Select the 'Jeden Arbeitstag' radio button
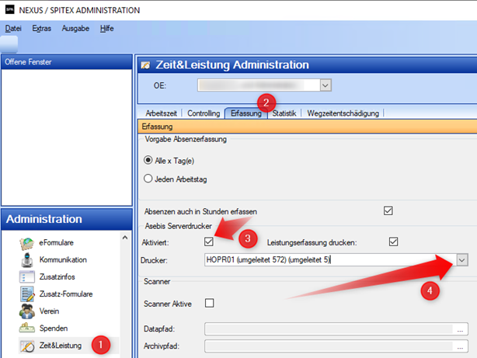 (148, 179)
